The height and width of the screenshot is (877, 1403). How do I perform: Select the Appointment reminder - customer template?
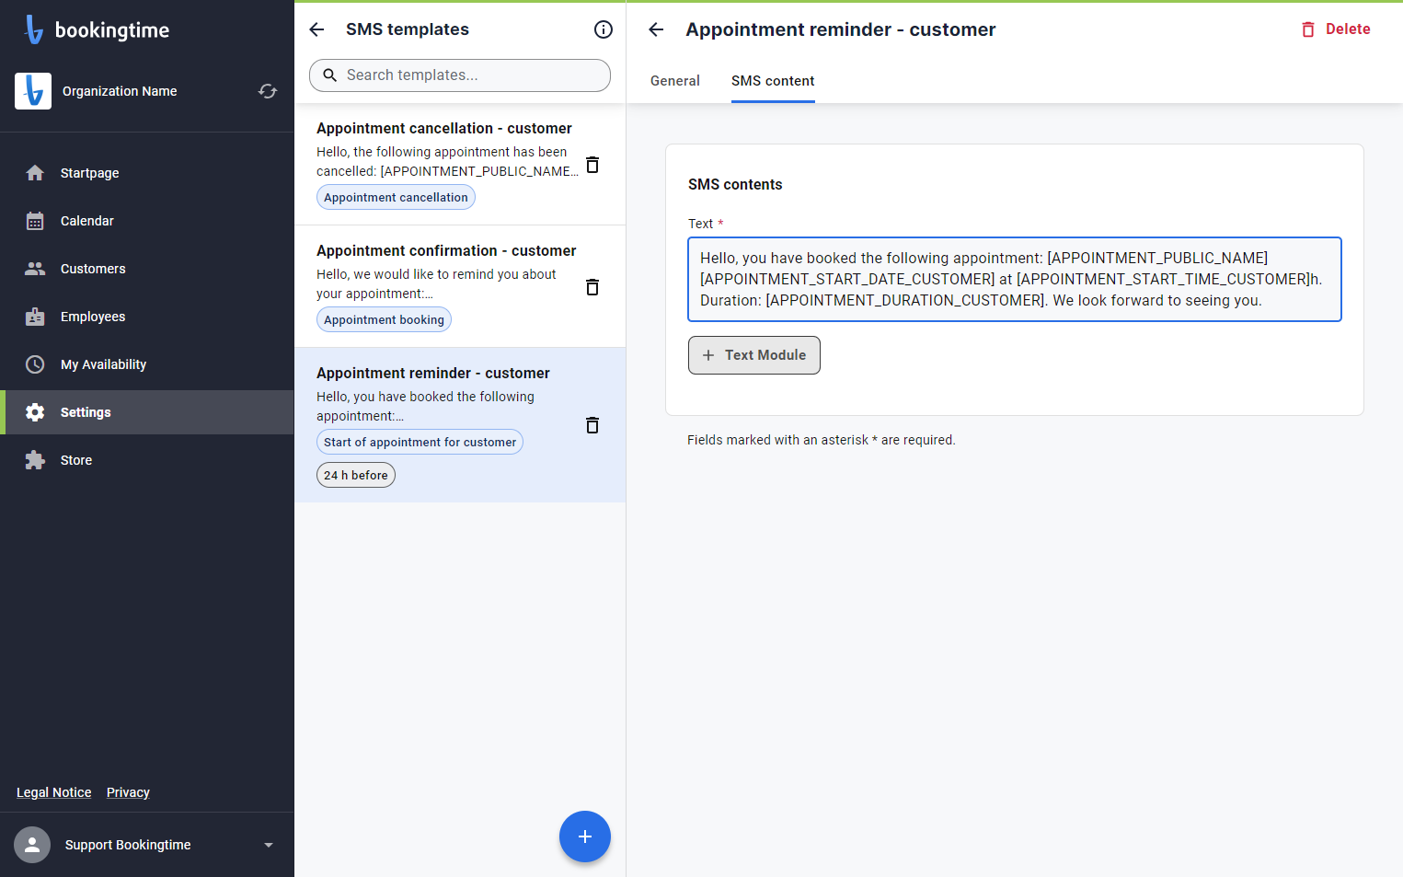click(460, 425)
